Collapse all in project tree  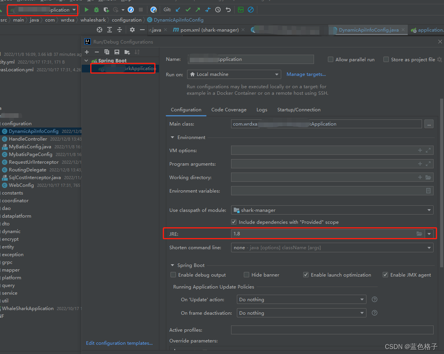point(120,30)
